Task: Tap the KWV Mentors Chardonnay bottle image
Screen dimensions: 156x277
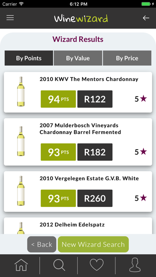Action: tap(21, 92)
